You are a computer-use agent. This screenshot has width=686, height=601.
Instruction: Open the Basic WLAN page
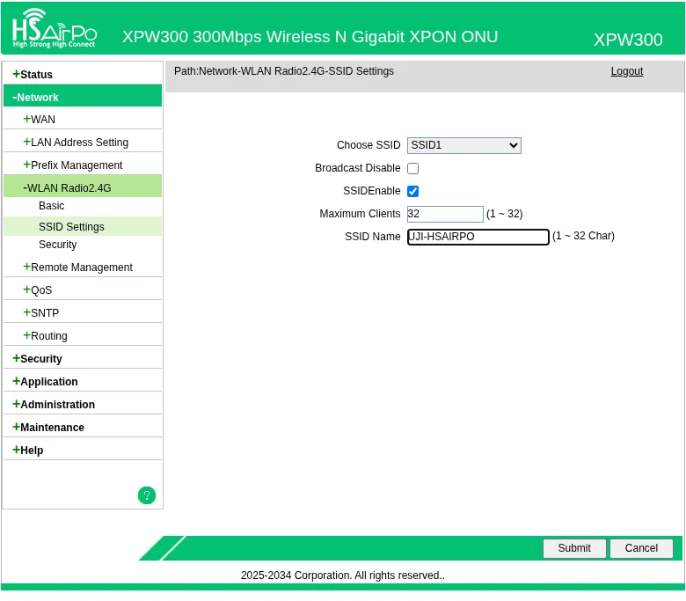click(x=52, y=206)
